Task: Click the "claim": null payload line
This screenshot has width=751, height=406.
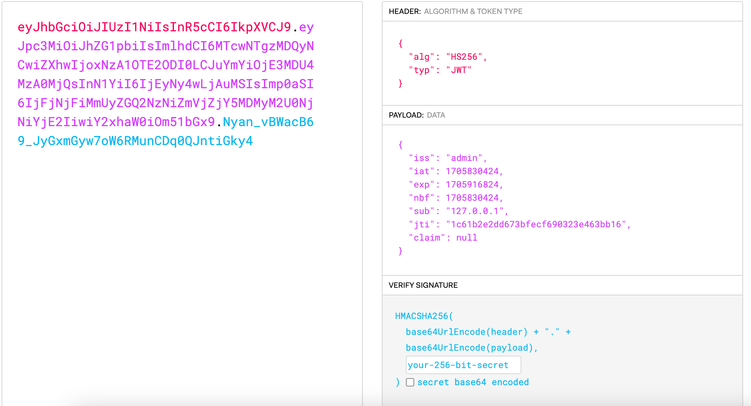Action: click(x=443, y=238)
